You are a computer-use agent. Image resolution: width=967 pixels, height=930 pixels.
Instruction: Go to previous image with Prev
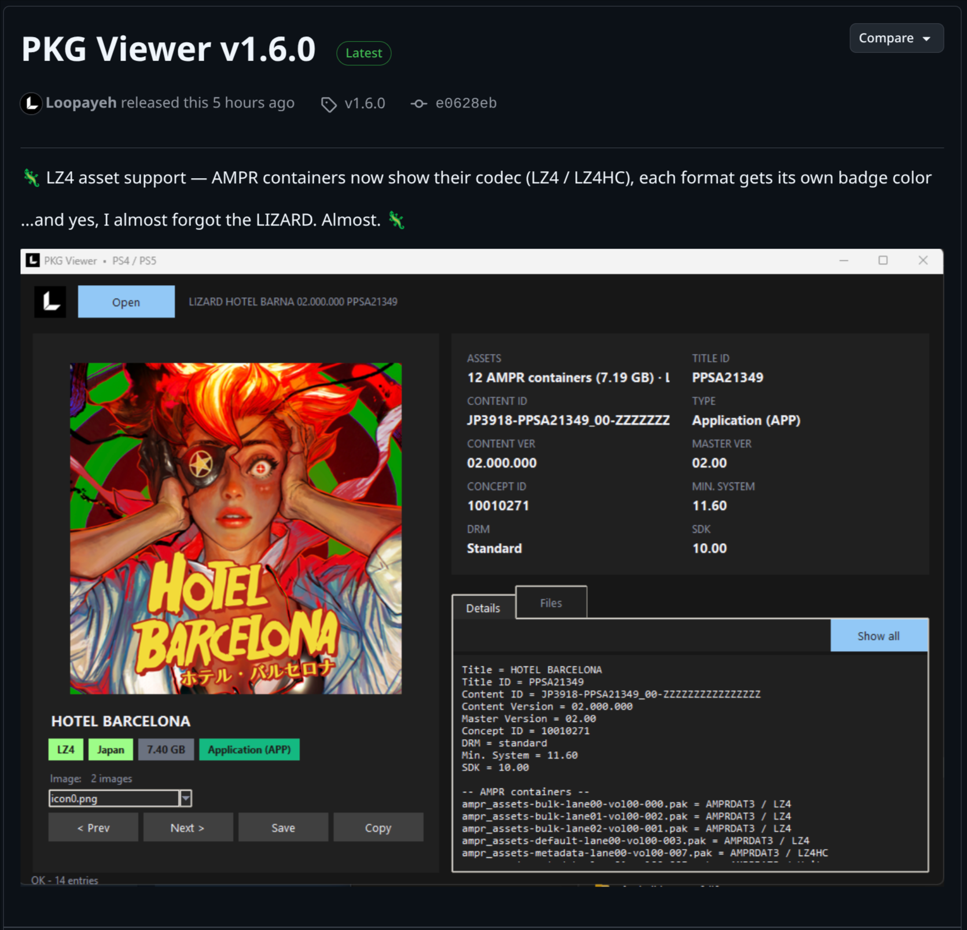click(93, 828)
